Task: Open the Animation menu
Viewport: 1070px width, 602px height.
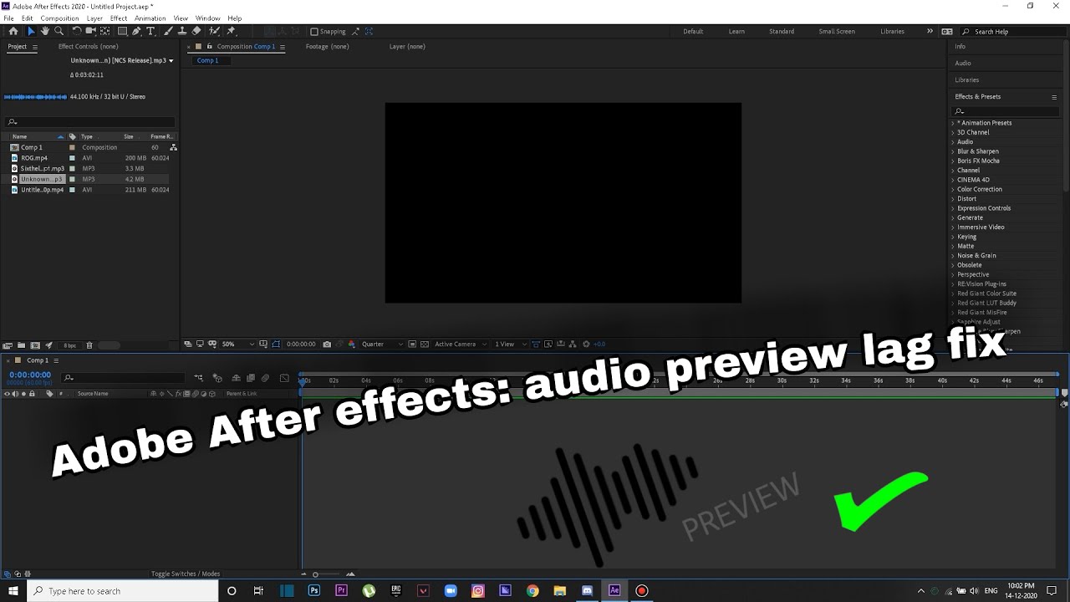Action: point(150,18)
